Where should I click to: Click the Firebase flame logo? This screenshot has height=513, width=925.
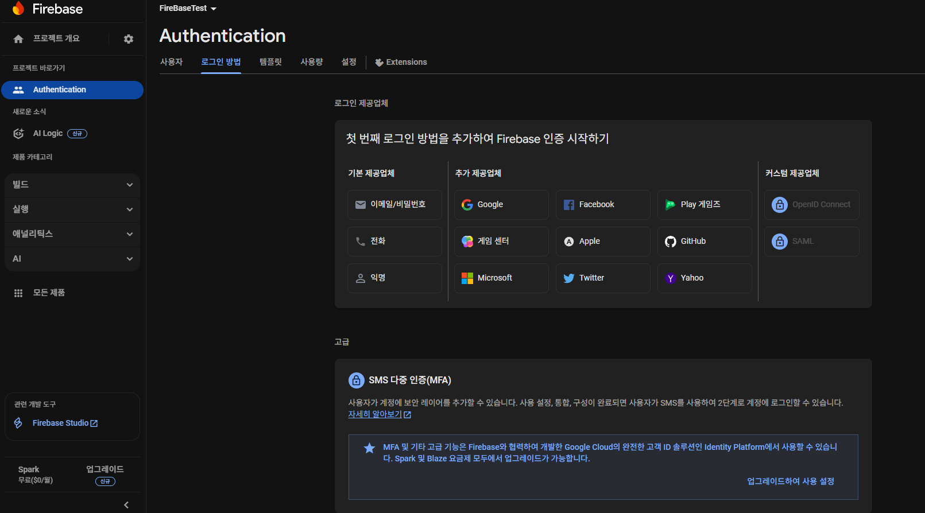(x=18, y=8)
